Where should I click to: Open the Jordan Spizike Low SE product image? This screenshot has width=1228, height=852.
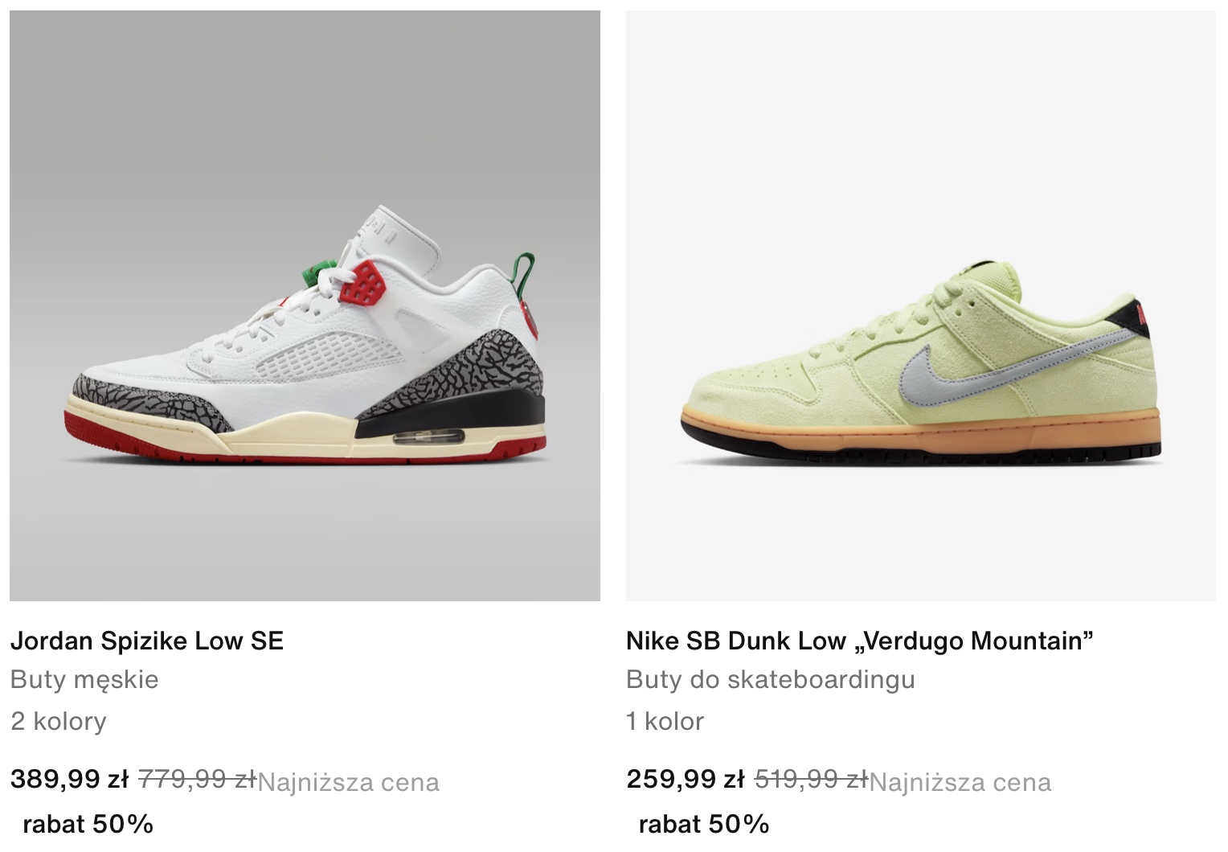tap(305, 305)
